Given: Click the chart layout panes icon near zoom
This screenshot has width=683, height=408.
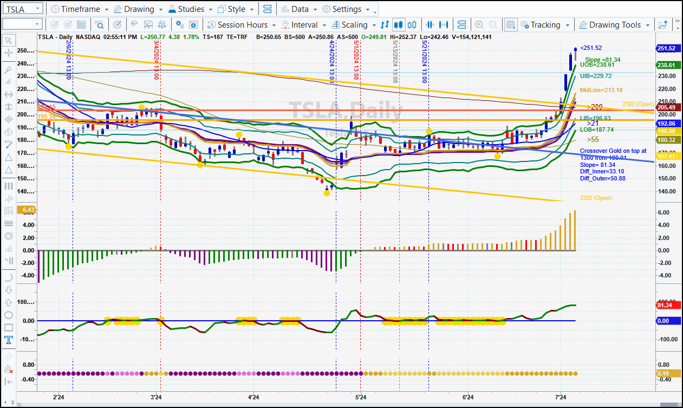Looking at the screenshot, I should [461, 24].
